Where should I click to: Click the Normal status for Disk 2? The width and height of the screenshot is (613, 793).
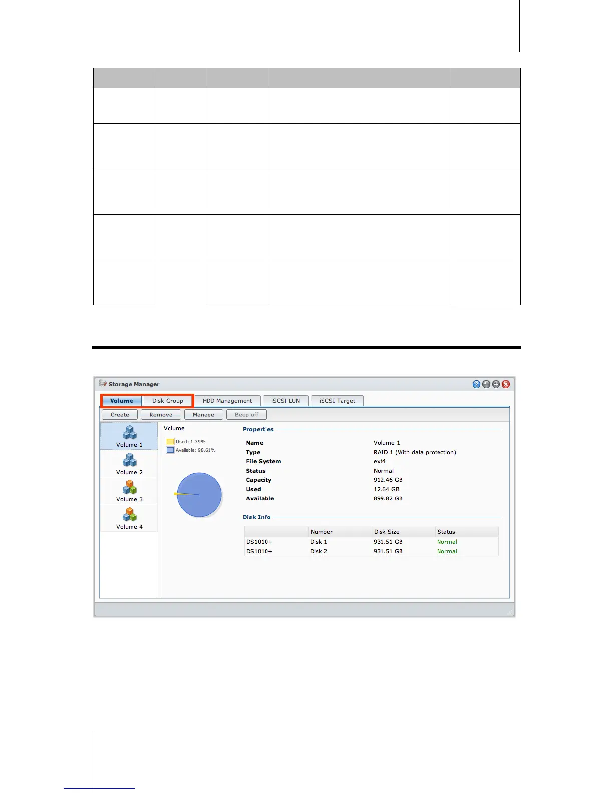(447, 551)
